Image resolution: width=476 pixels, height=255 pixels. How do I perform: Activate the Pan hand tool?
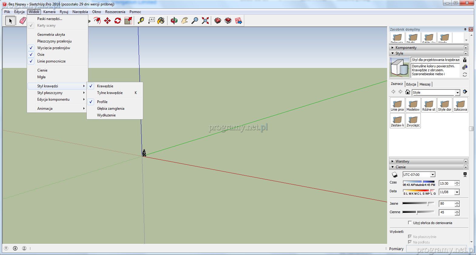point(184,21)
